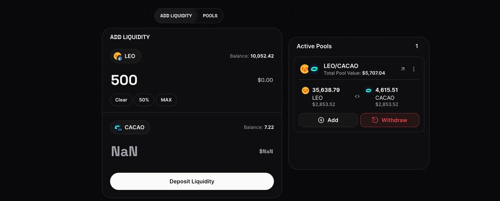Click the CACAO coin icon in token selector

118,128
